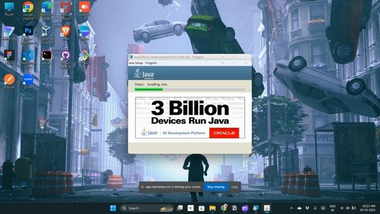Switch to Chrome on the taskbar

pyautogui.click(x=224, y=208)
